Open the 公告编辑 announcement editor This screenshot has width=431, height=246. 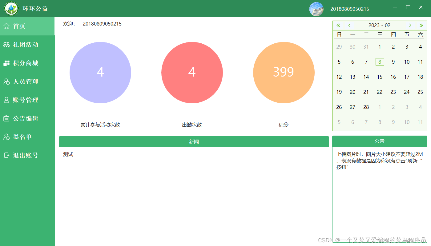(26, 118)
